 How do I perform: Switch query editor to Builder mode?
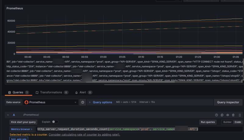point(227,122)
